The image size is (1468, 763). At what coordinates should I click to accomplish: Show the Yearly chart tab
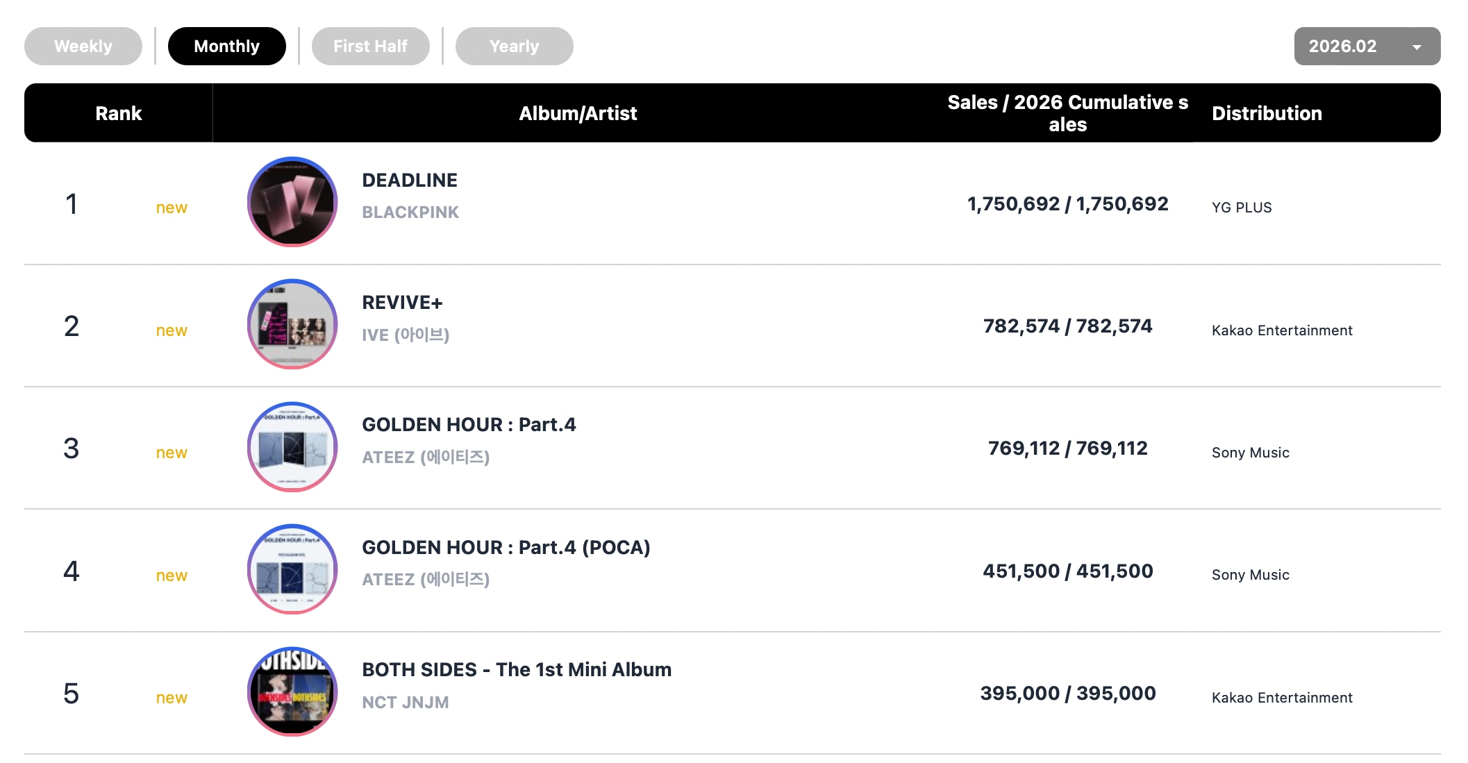point(514,47)
